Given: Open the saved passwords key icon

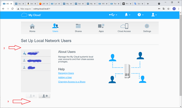Looking at the screenshot, I should tap(159, 9).
